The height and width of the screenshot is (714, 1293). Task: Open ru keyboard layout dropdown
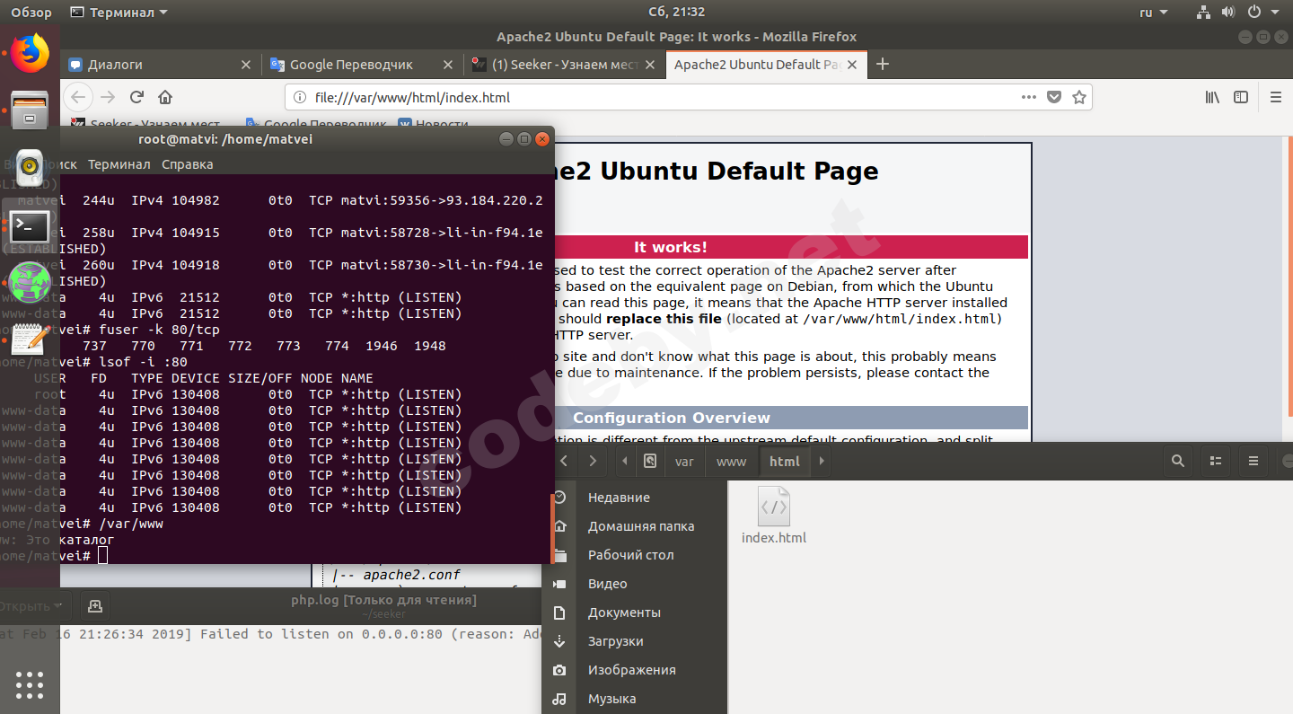point(1153,13)
